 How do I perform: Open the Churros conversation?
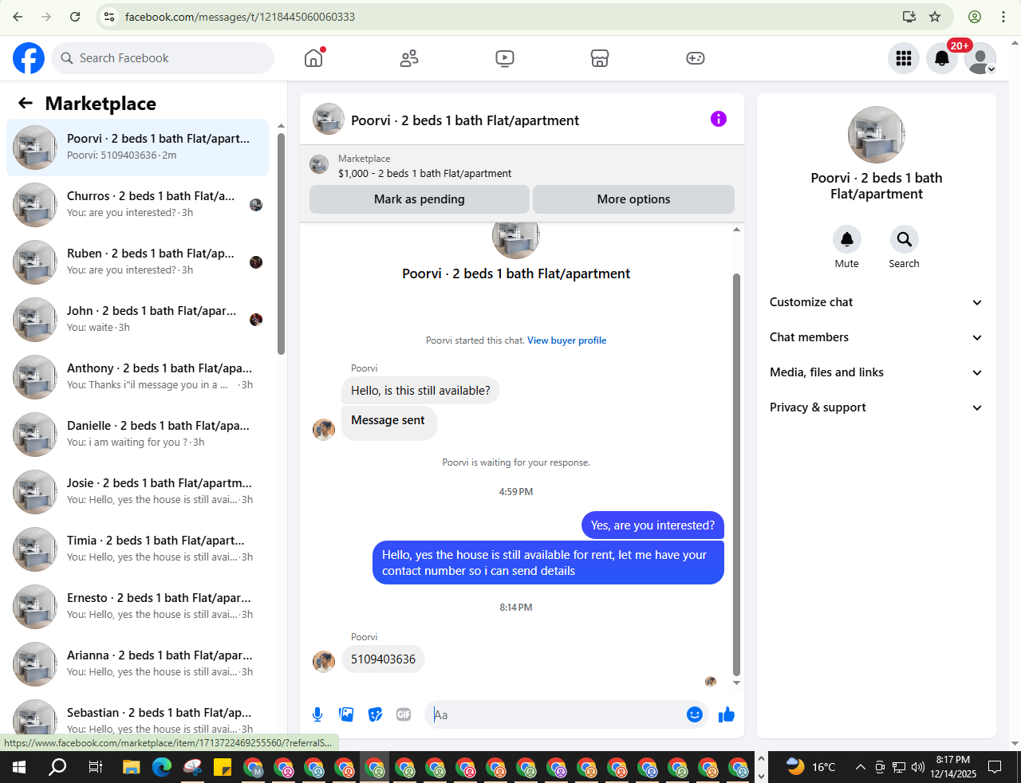coord(137,205)
